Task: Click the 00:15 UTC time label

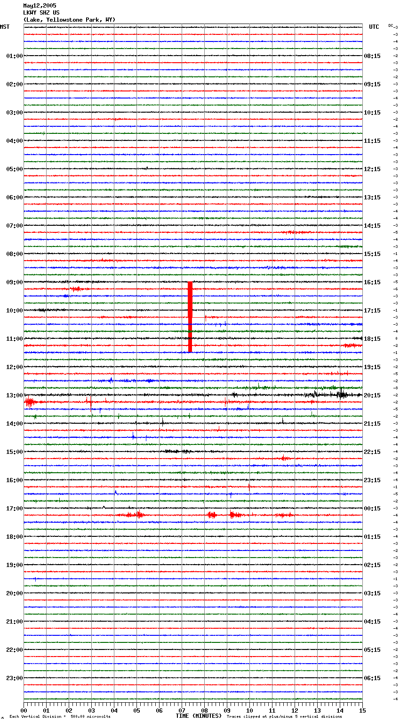Action: (x=372, y=509)
